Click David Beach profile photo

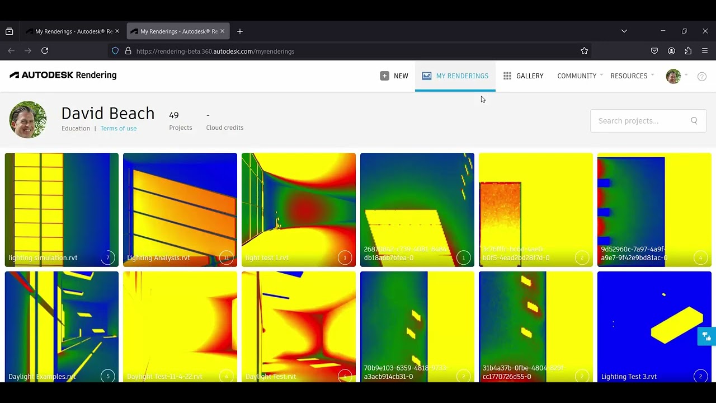point(28,119)
